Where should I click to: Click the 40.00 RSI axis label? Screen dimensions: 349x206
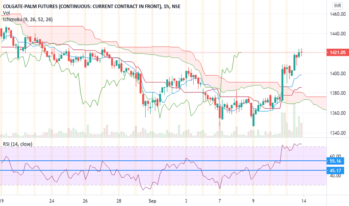point(335,176)
